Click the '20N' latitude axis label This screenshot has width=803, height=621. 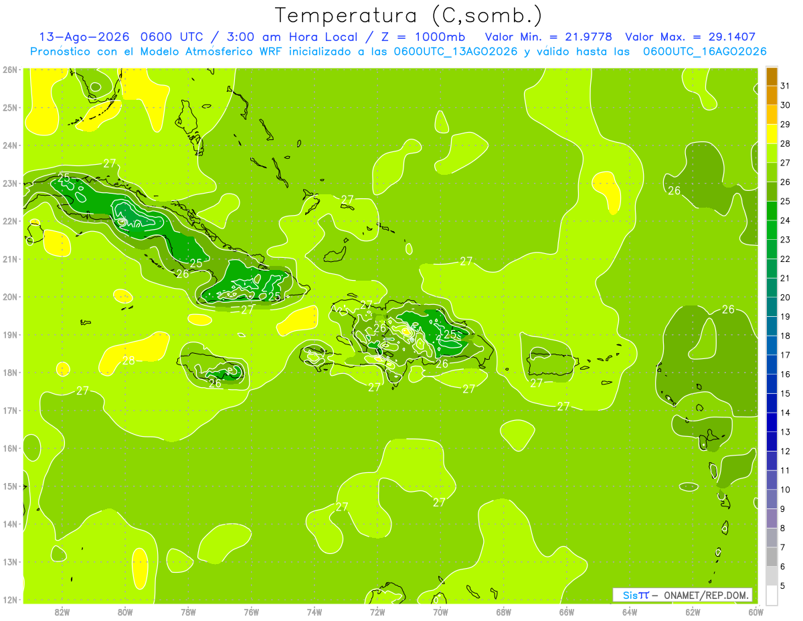click(x=11, y=297)
